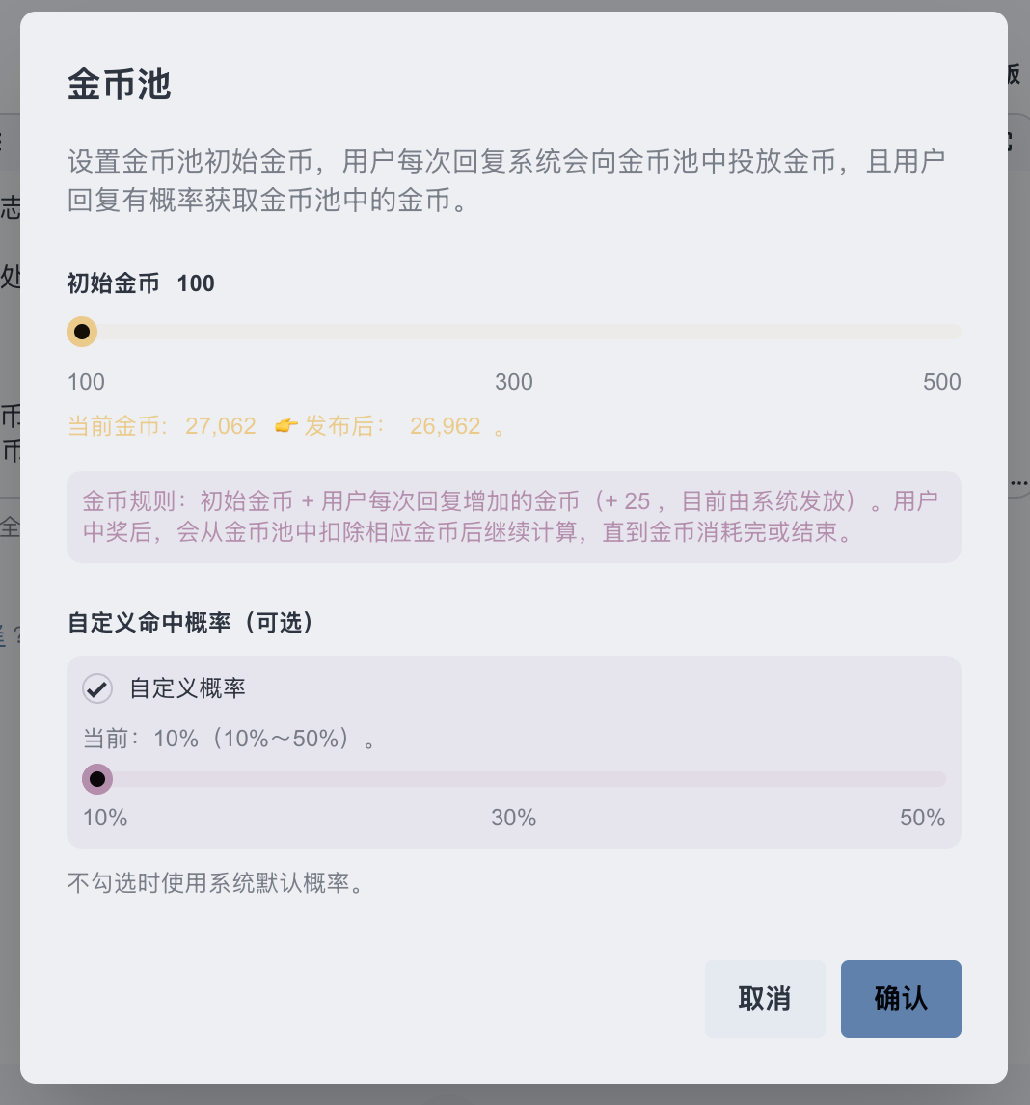Click the pointing hand emoji before 发布后
The image size is (1030, 1105).
click(286, 426)
